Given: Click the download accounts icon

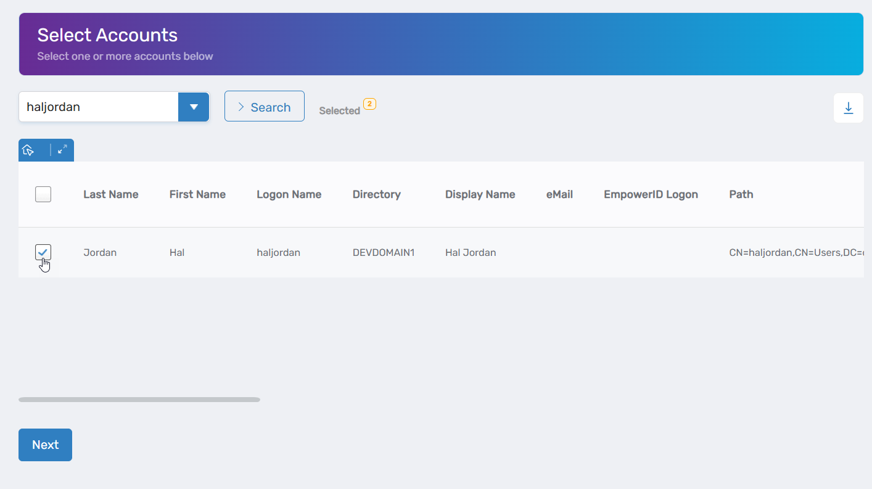Looking at the screenshot, I should [x=849, y=107].
